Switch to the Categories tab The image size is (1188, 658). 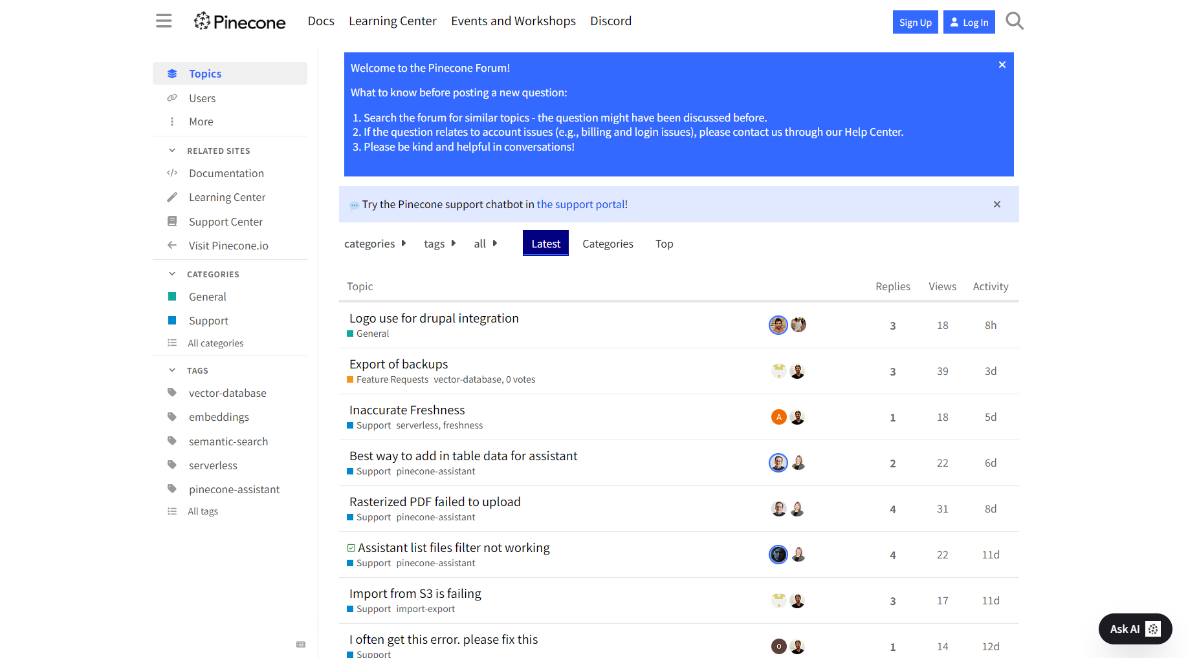click(607, 244)
